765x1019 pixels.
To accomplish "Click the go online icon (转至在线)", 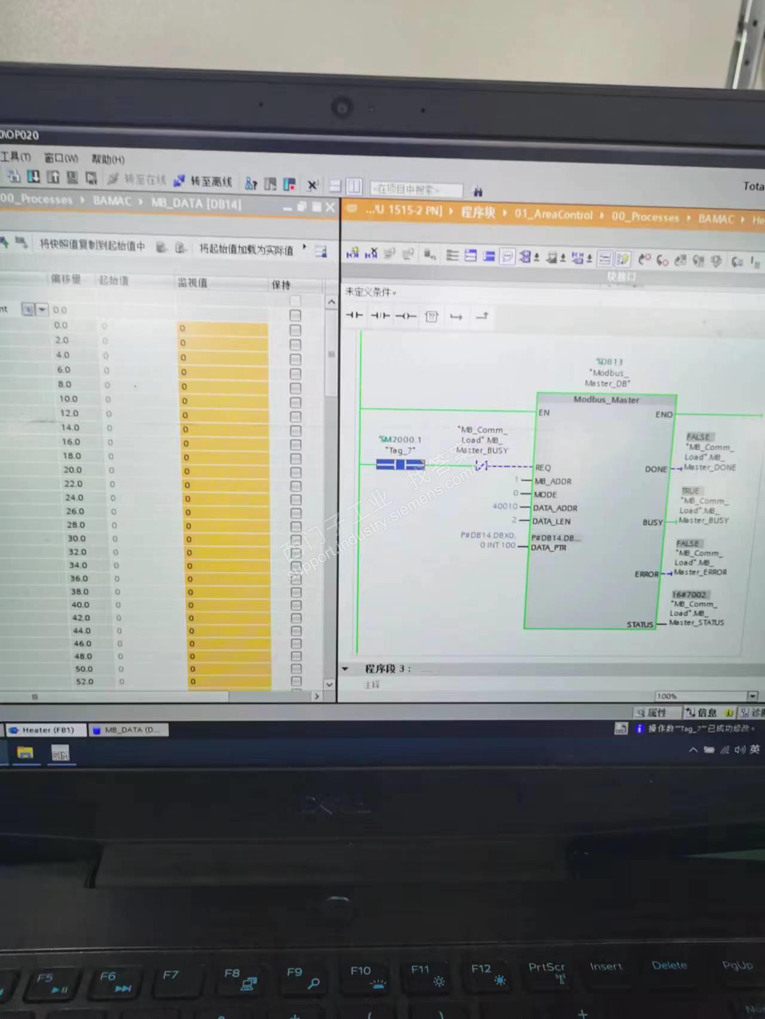I will click(114, 179).
